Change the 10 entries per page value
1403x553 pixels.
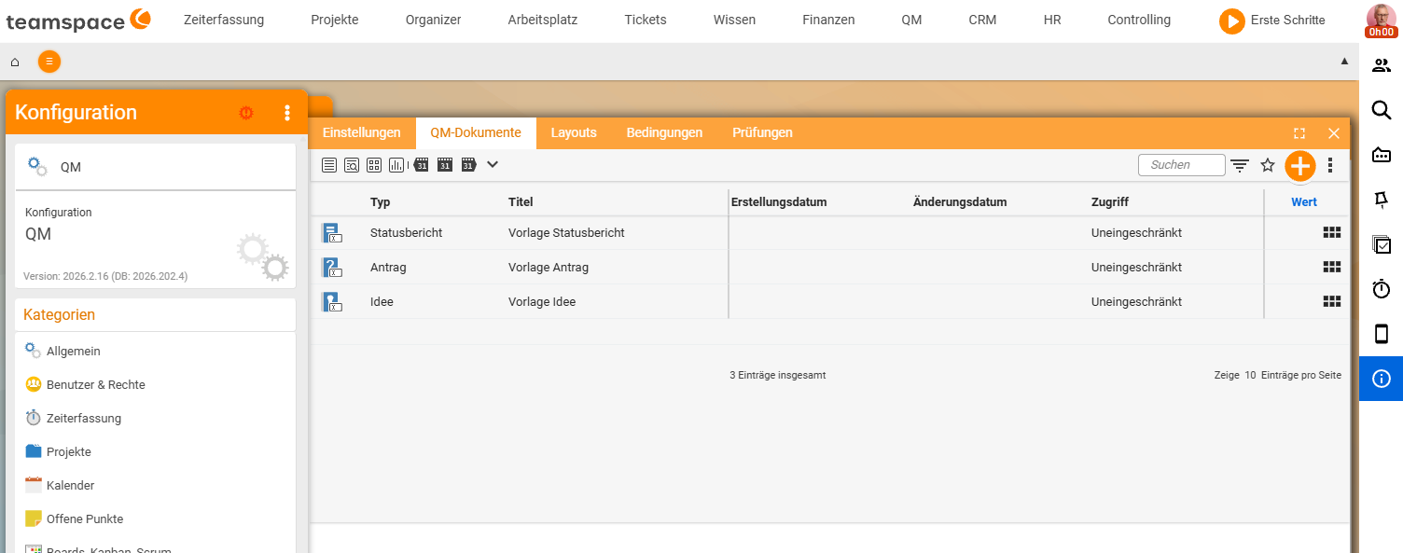(1250, 375)
